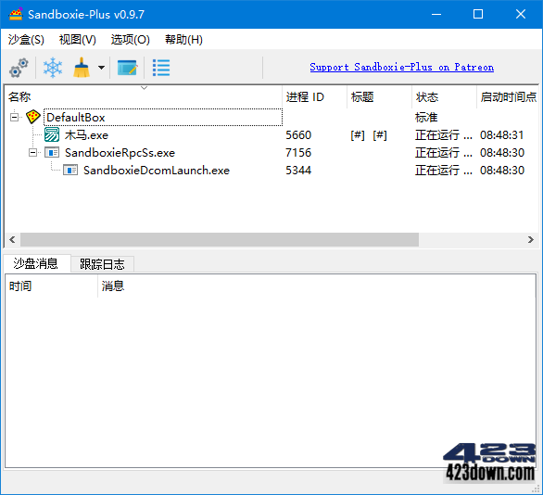Click the edit ini file toolbar icon

coord(128,68)
